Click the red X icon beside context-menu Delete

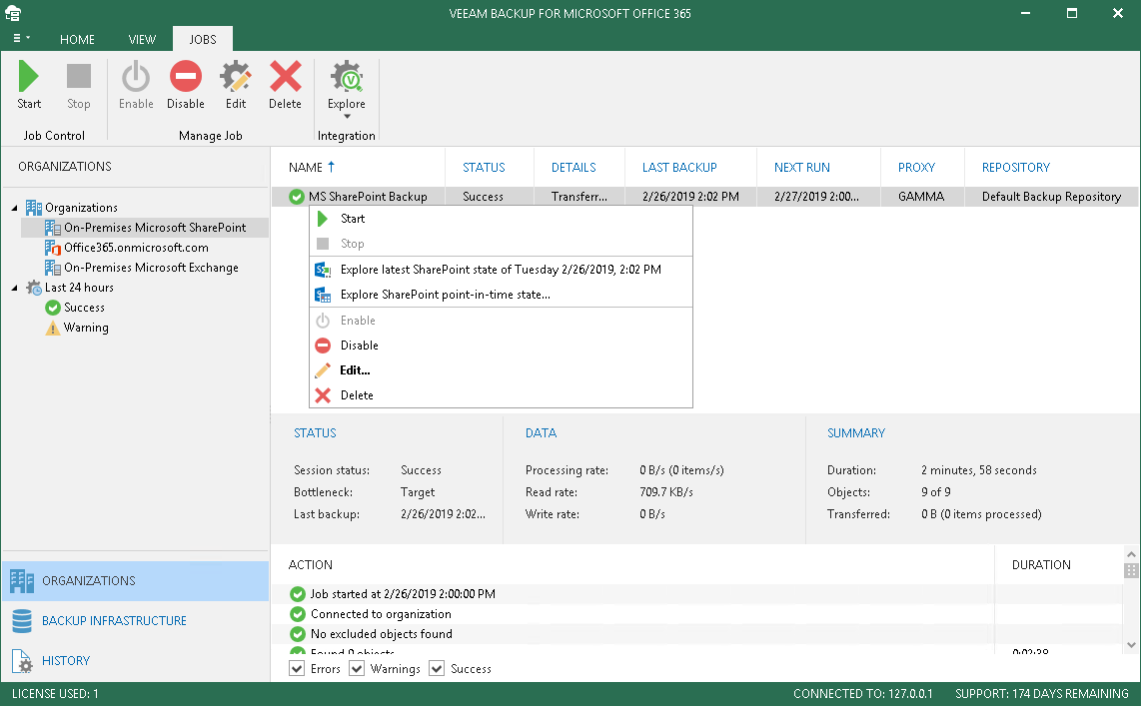323,395
